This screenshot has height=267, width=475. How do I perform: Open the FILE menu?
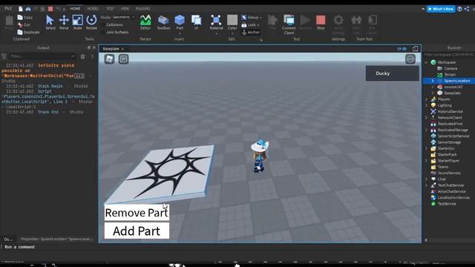click(8, 8)
